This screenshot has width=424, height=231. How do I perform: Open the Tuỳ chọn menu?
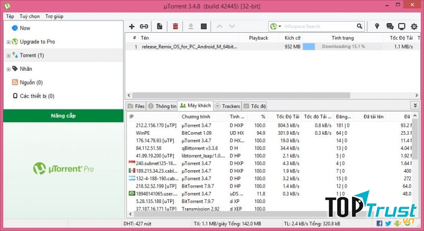point(30,16)
